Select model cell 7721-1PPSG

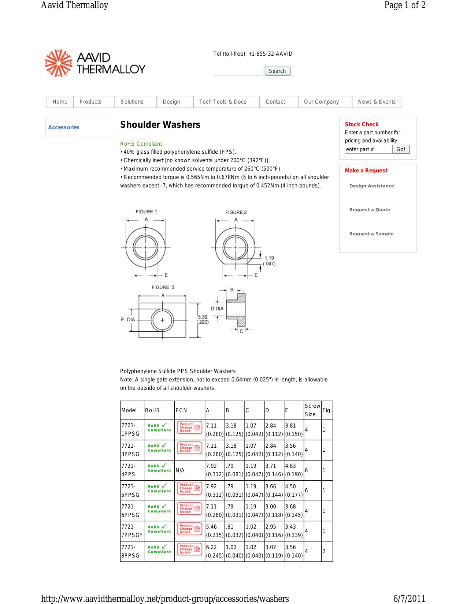click(x=132, y=430)
